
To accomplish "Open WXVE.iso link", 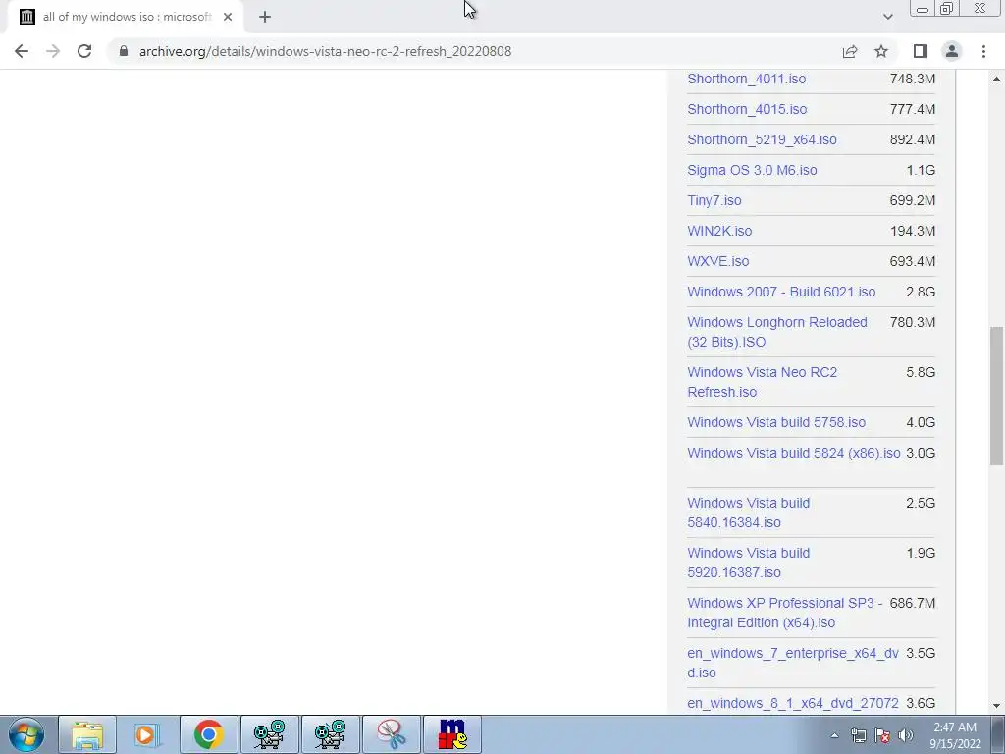I will coord(717,261).
